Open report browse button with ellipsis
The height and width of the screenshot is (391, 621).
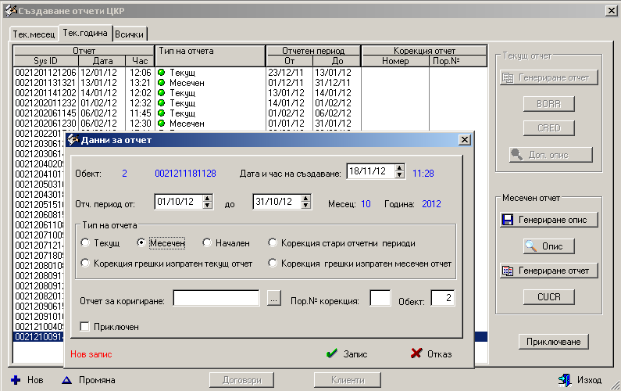coord(273,298)
